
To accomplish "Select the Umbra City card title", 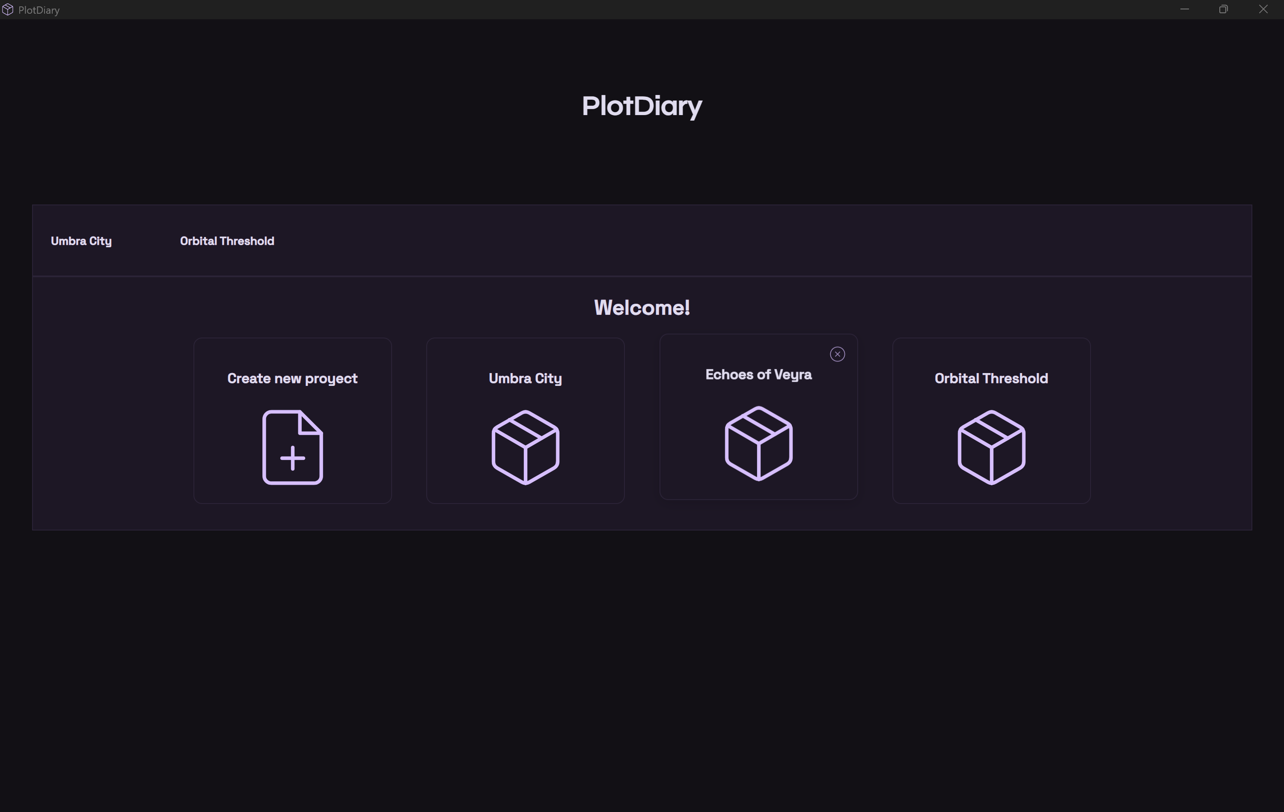I will [x=525, y=379].
